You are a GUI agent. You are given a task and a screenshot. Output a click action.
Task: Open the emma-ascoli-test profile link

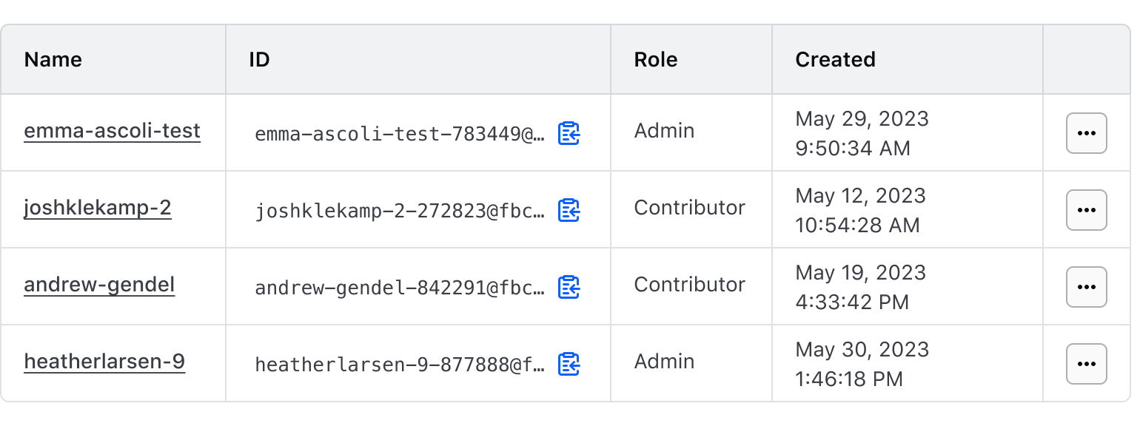(x=112, y=131)
